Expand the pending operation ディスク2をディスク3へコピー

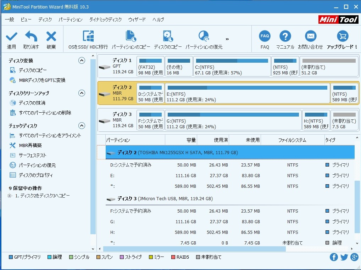point(10,196)
